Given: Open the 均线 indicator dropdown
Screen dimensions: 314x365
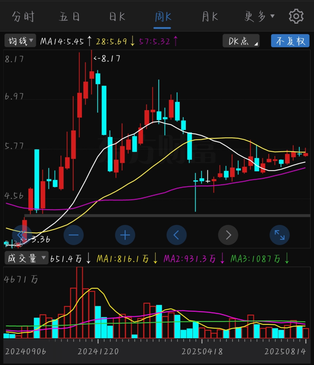Looking at the screenshot, I should pyautogui.click(x=20, y=41).
